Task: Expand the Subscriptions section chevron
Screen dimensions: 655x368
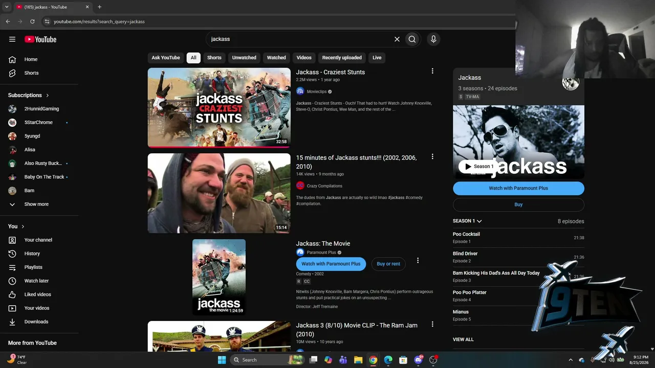Action: pos(48,96)
